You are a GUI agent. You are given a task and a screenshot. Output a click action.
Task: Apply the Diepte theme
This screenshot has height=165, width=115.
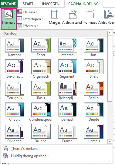tap(94, 112)
